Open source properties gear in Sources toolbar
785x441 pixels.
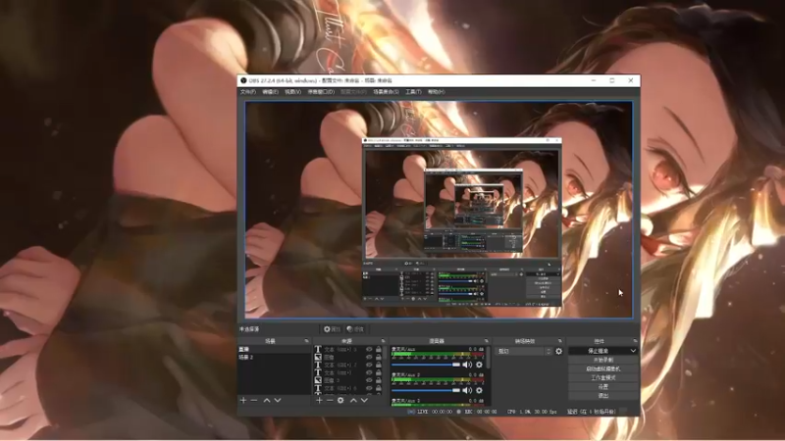pyautogui.click(x=340, y=400)
